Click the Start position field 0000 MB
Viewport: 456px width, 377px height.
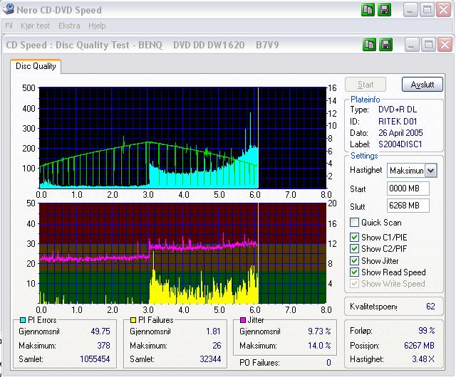[408, 188]
